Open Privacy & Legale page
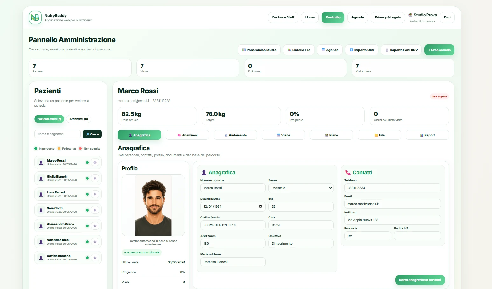Image resolution: width=492 pixels, height=289 pixels. pyautogui.click(x=388, y=17)
